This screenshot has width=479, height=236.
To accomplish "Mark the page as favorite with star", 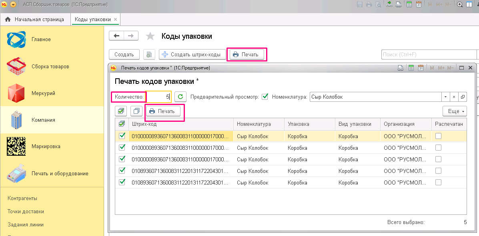I will (x=150, y=36).
